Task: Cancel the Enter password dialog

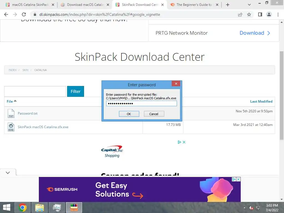Action: pos(154,114)
